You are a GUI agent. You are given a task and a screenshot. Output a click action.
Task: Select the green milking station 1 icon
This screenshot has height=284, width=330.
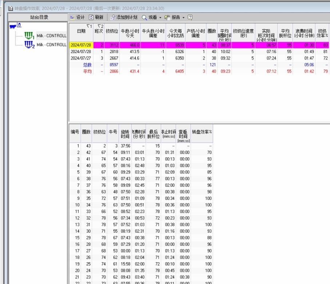[x=29, y=36]
